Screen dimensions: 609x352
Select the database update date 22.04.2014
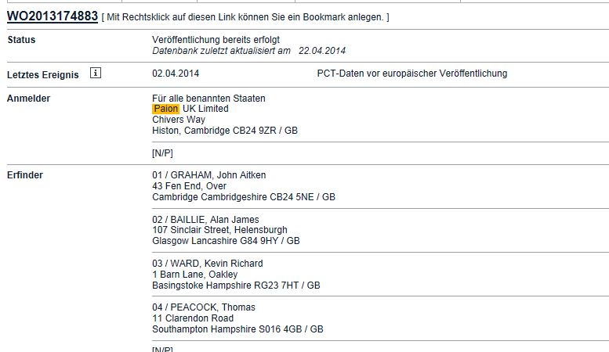coord(322,51)
